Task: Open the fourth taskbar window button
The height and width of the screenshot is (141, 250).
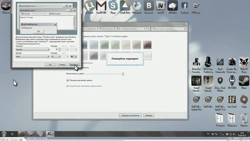Action: coord(50,134)
